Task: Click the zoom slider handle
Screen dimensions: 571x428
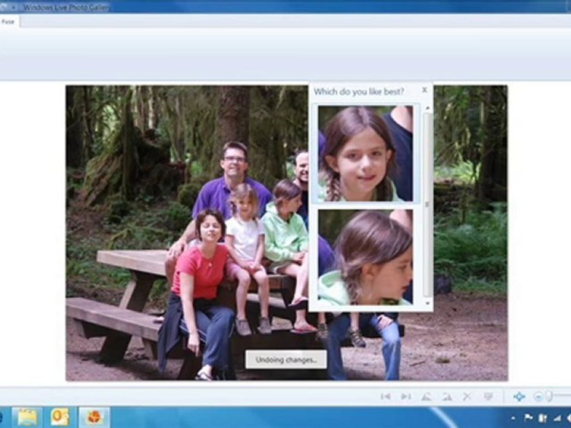Action: pos(549,396)
